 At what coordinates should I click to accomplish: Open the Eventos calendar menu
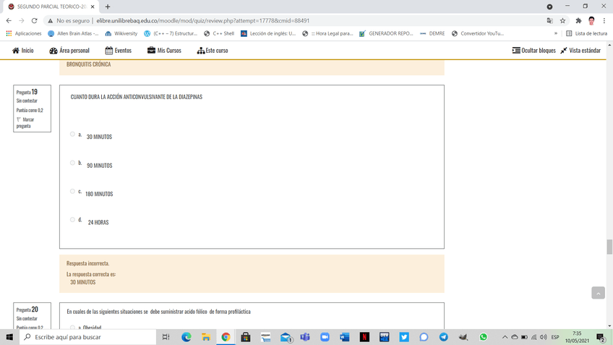click(118, 51)
